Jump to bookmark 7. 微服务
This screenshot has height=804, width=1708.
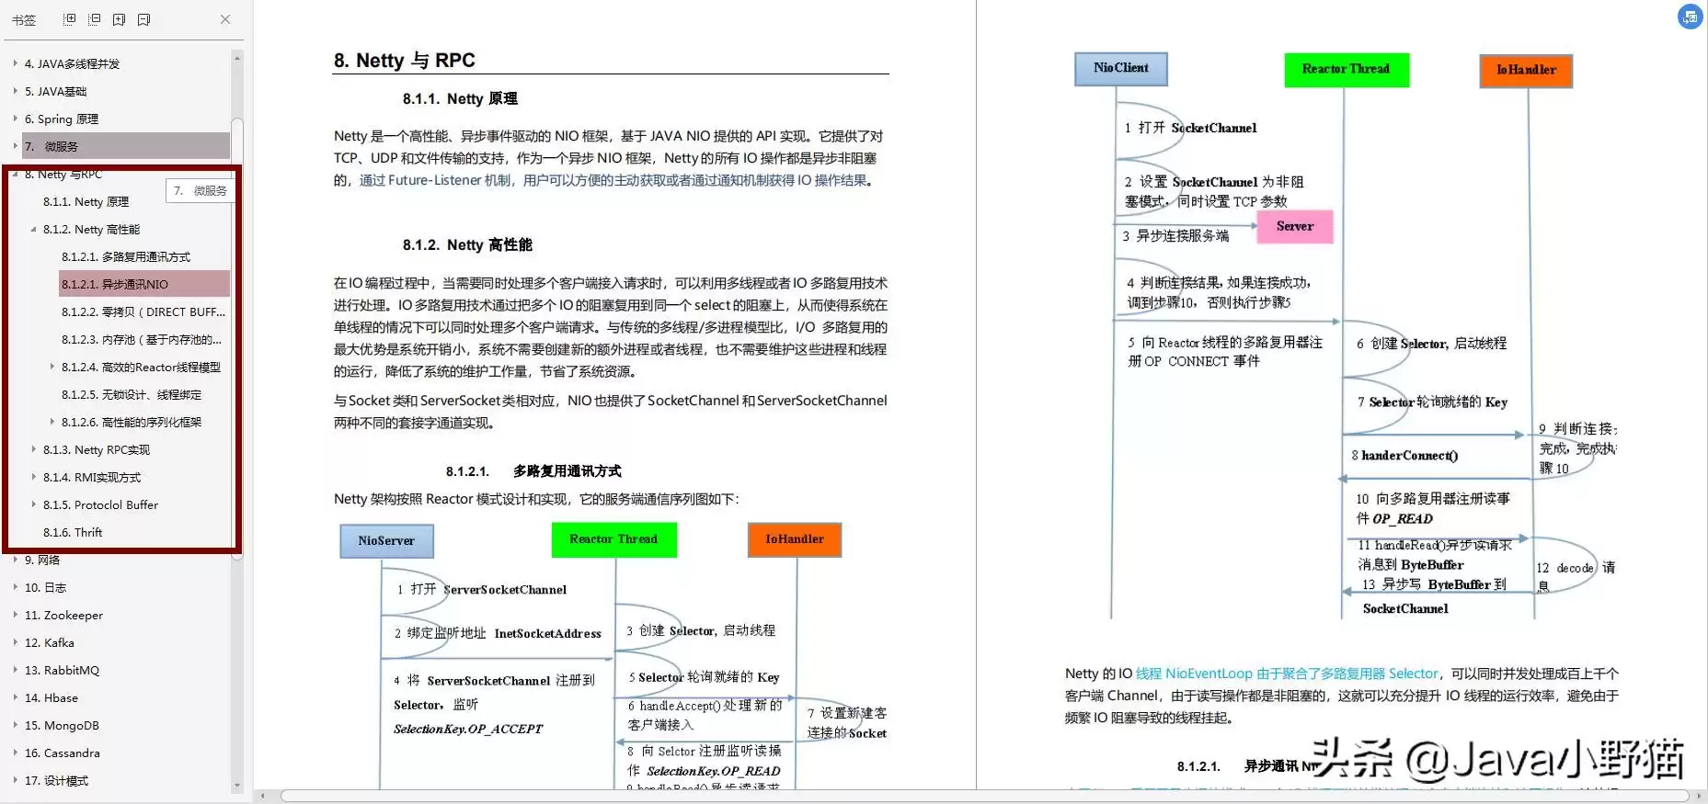click(125, 146)
